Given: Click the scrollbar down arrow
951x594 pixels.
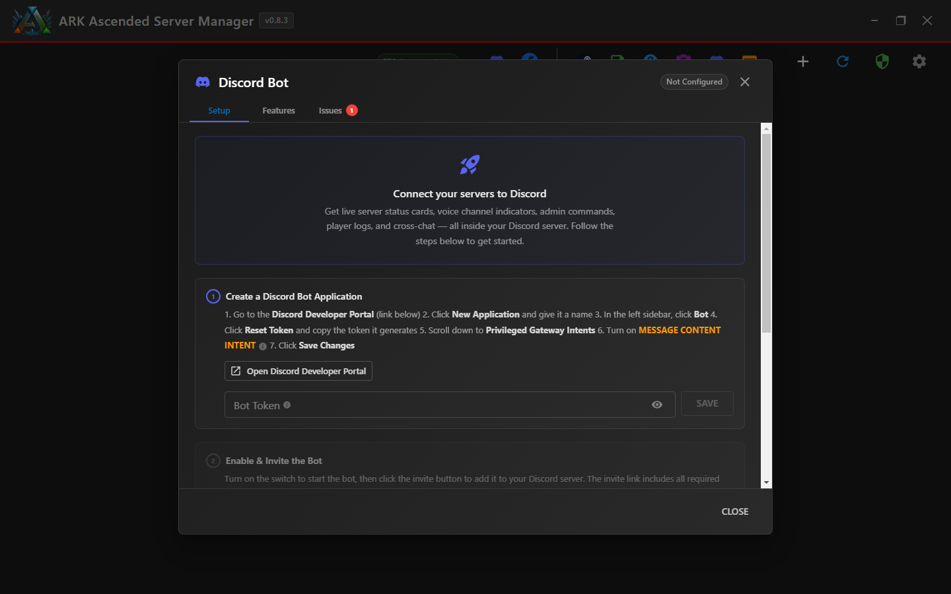Looking at the screenshot, I should click(766, 483).
